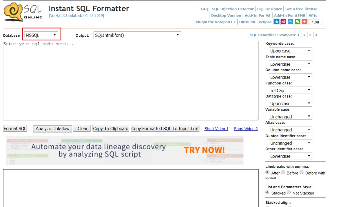Open the Database dropdown showing MSSQL
341x207 pixels.
click(41, 35)
